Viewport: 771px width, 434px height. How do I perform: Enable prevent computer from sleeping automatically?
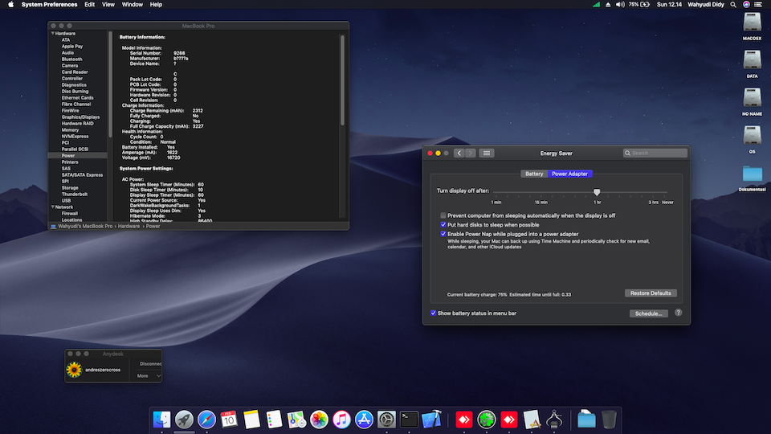coord(443,215)
